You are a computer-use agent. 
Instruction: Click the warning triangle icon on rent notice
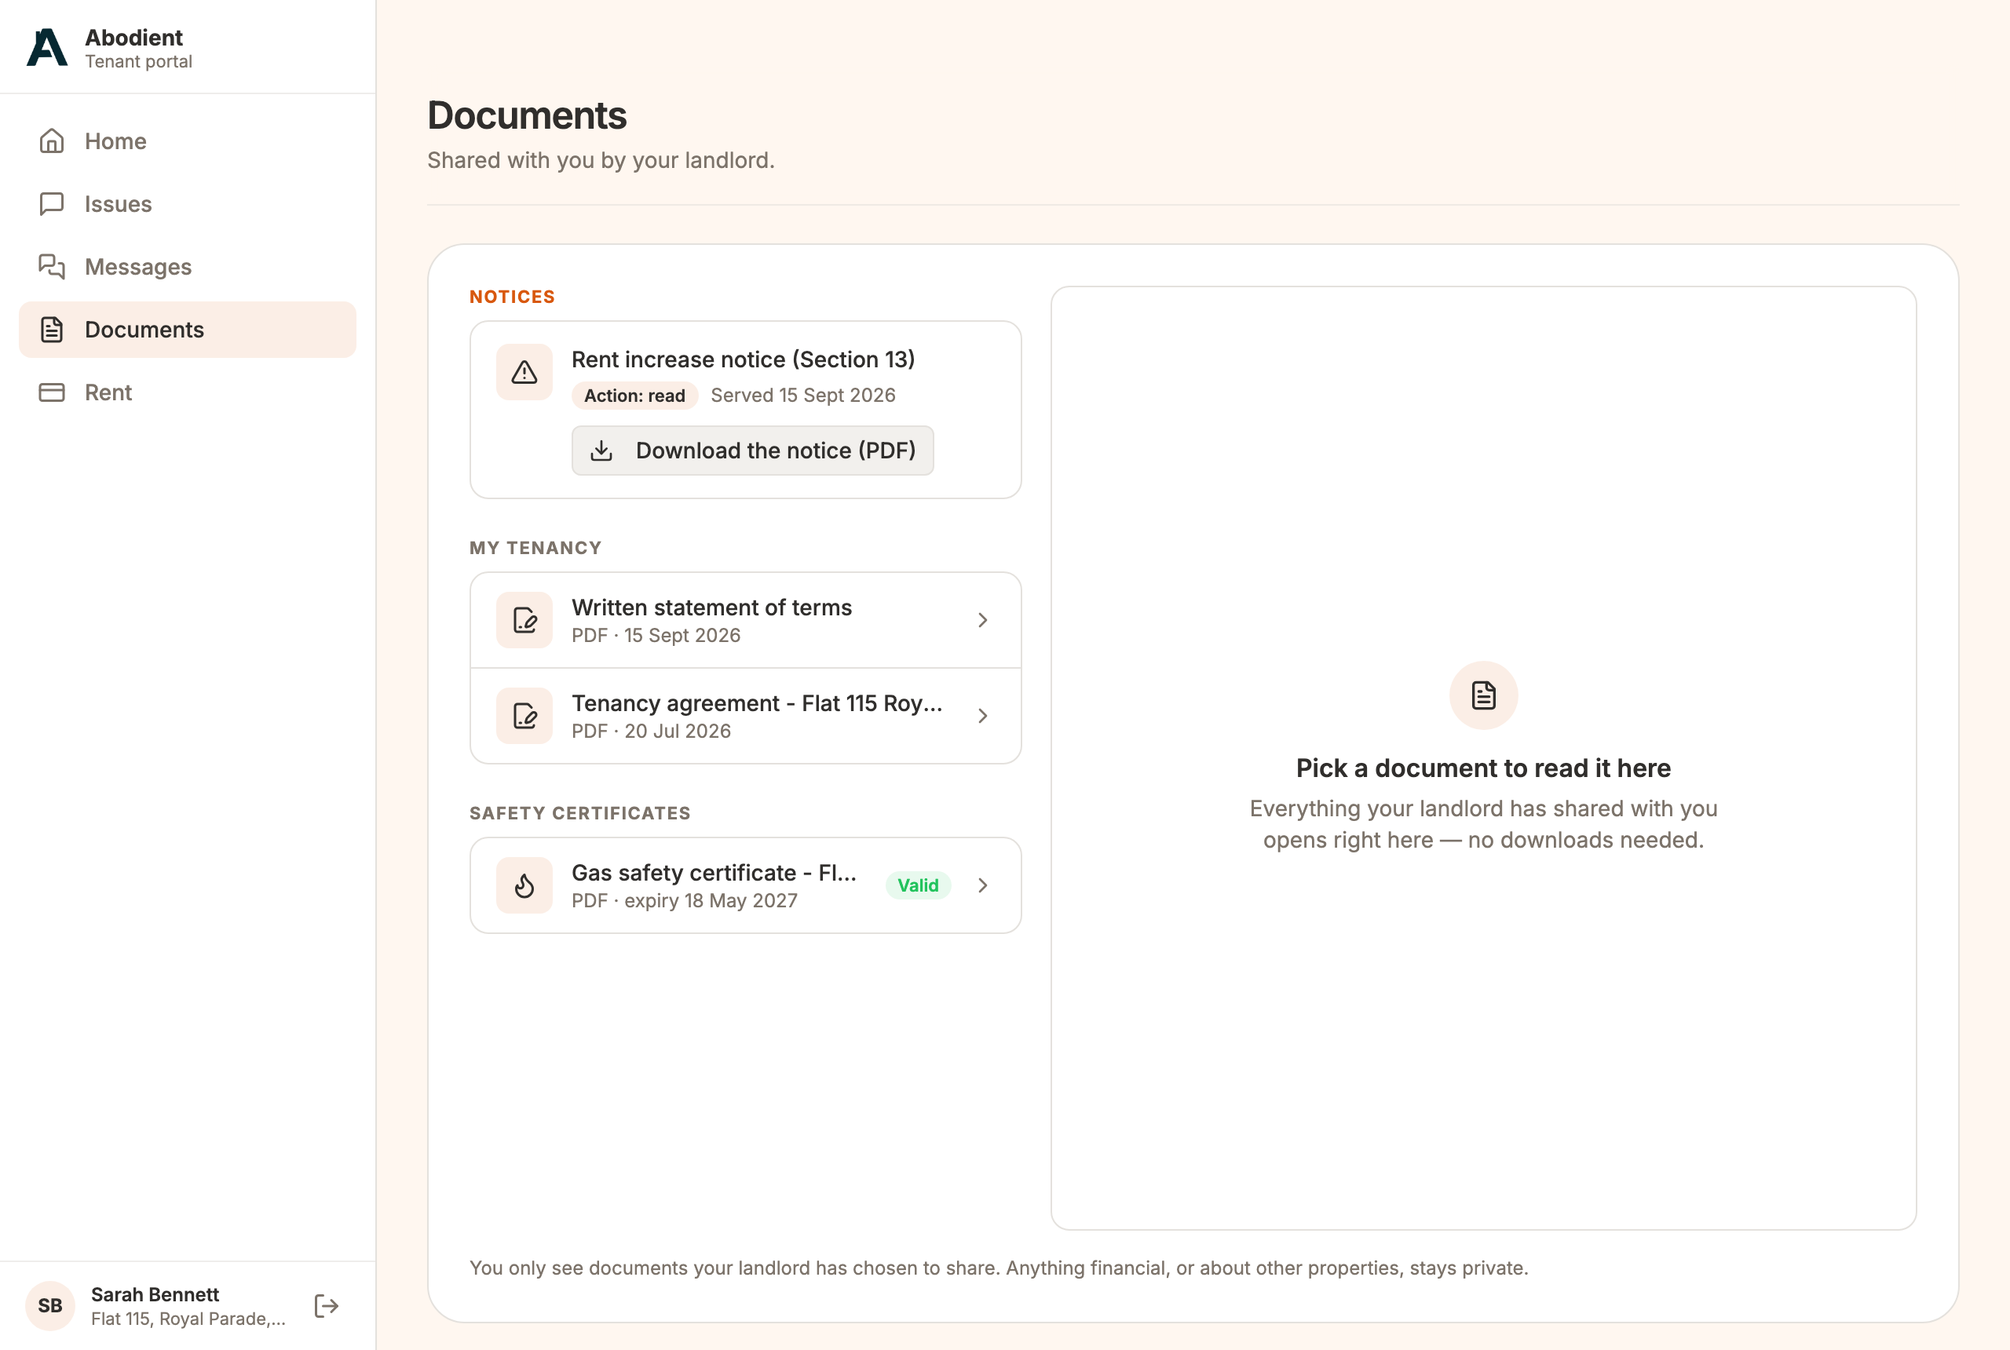coord(524,373)
